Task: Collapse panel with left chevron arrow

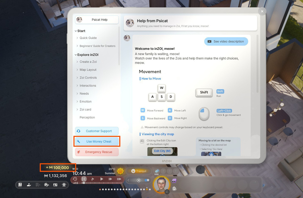Action: 128,180
